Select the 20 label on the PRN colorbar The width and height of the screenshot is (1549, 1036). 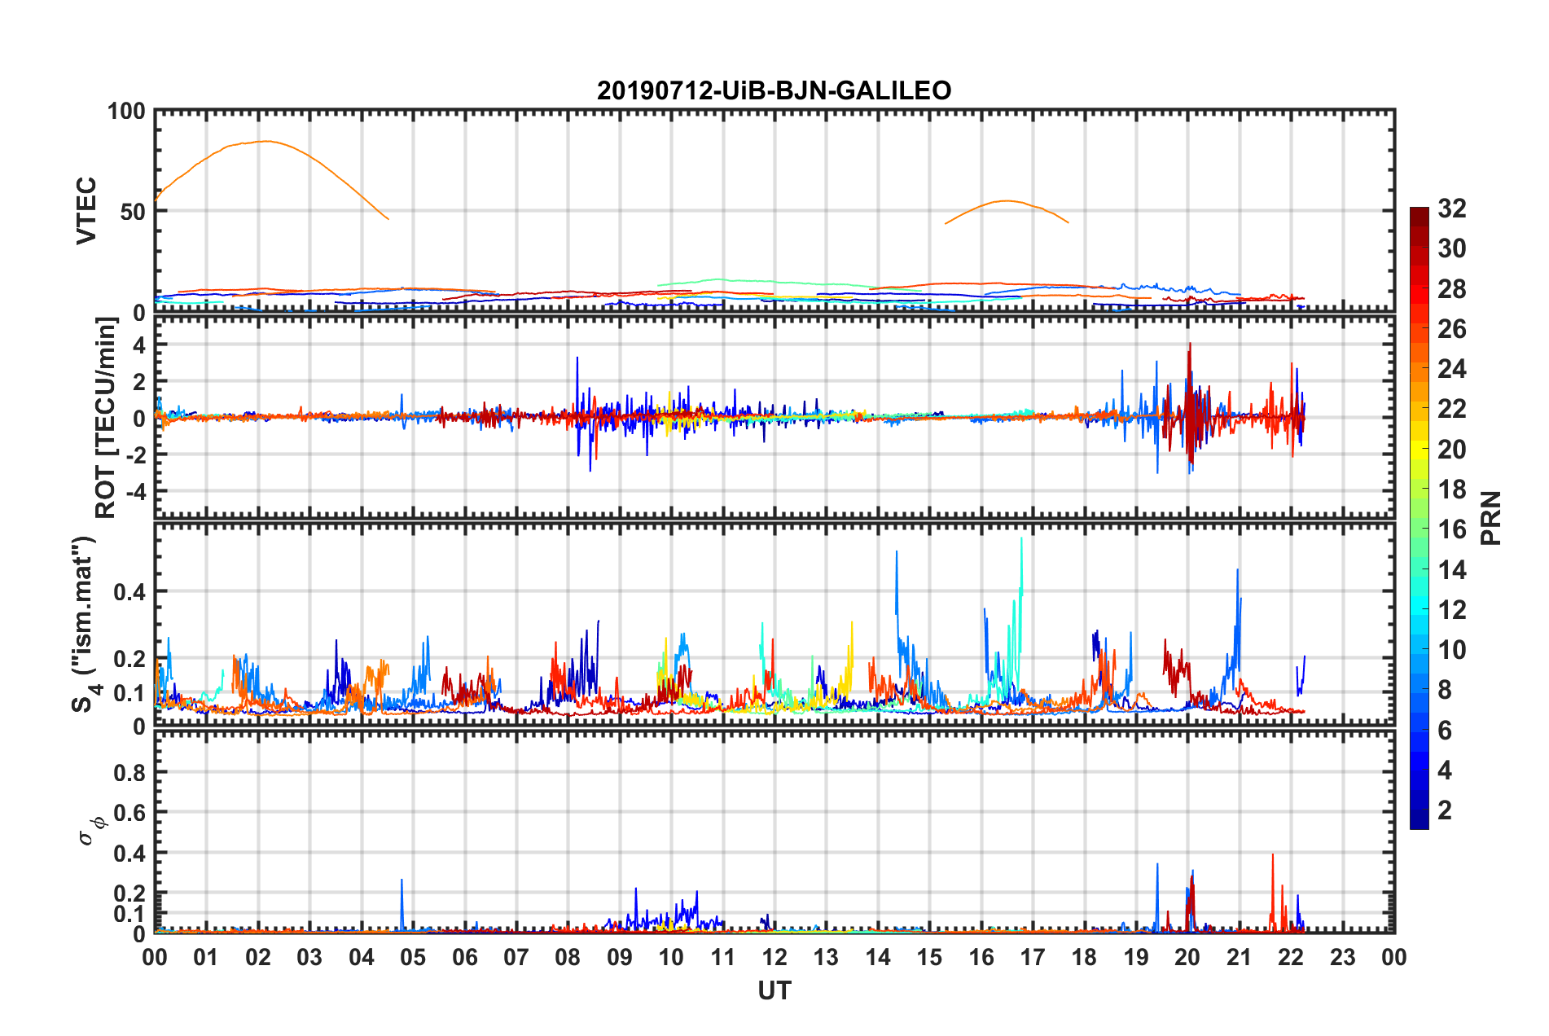(1452, 450)
